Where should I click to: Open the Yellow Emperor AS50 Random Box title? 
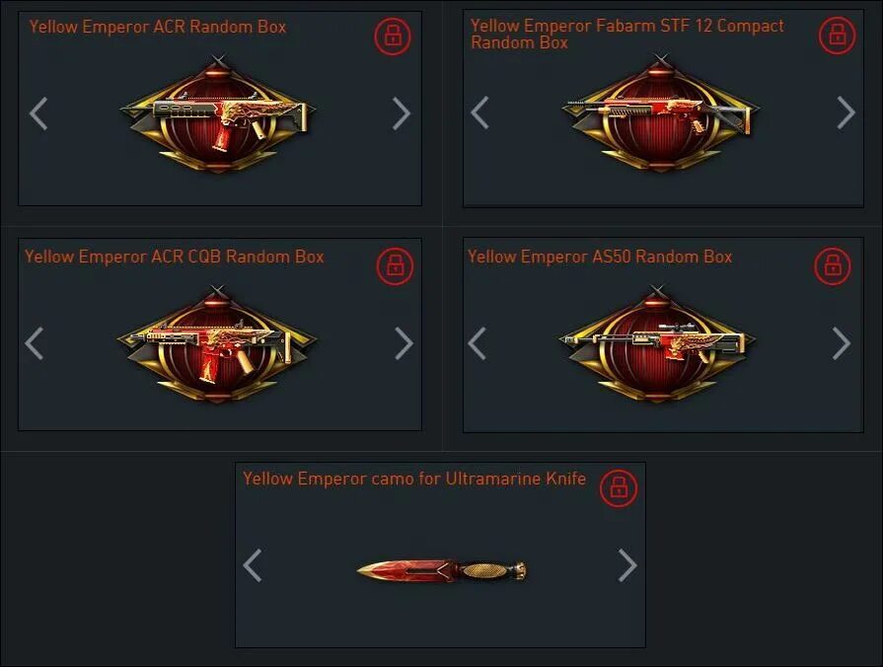click(600, 257)
